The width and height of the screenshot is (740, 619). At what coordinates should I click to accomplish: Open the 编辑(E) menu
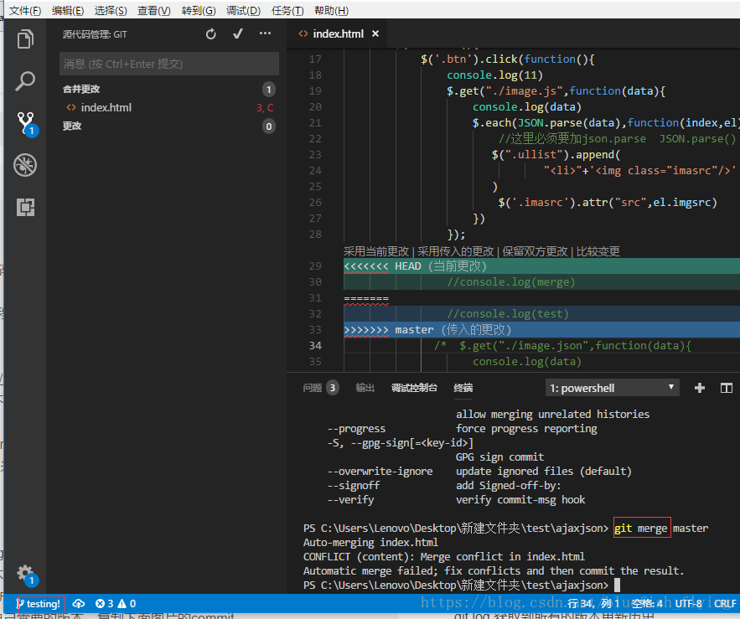tap(68, 10)
